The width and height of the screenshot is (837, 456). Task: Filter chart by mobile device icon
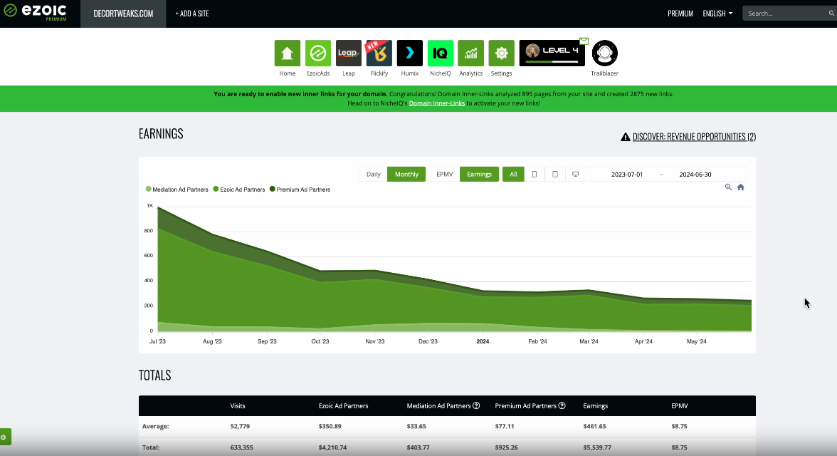[x=535, y=175]
